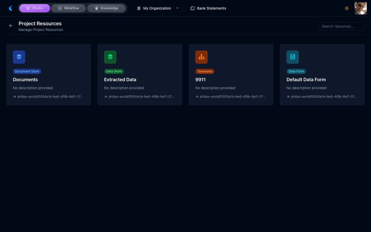Click the projects icon next to Bank Statements
371x232 pixels.
tap(192, 8)
